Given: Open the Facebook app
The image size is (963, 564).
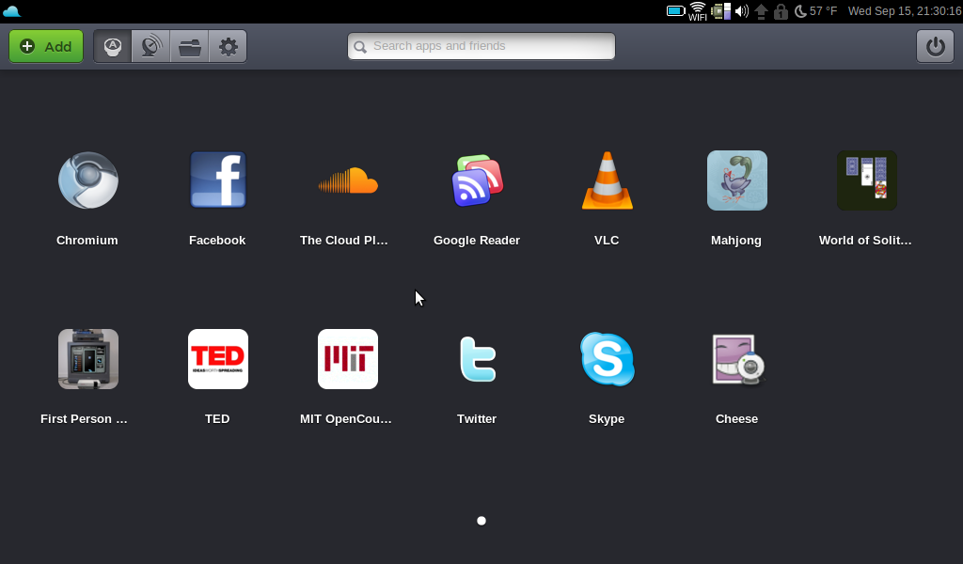Looking at the screenshot, I should pyautogui.click(x=217, y=180).
